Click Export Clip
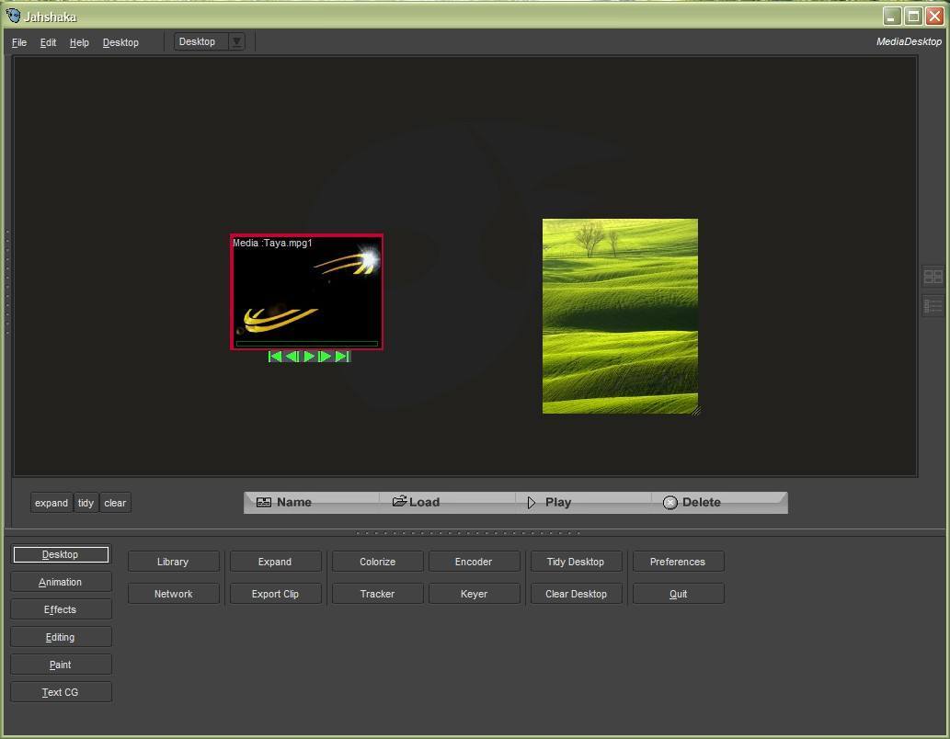This screenshot has width=950, height=739. click(275, 594)
